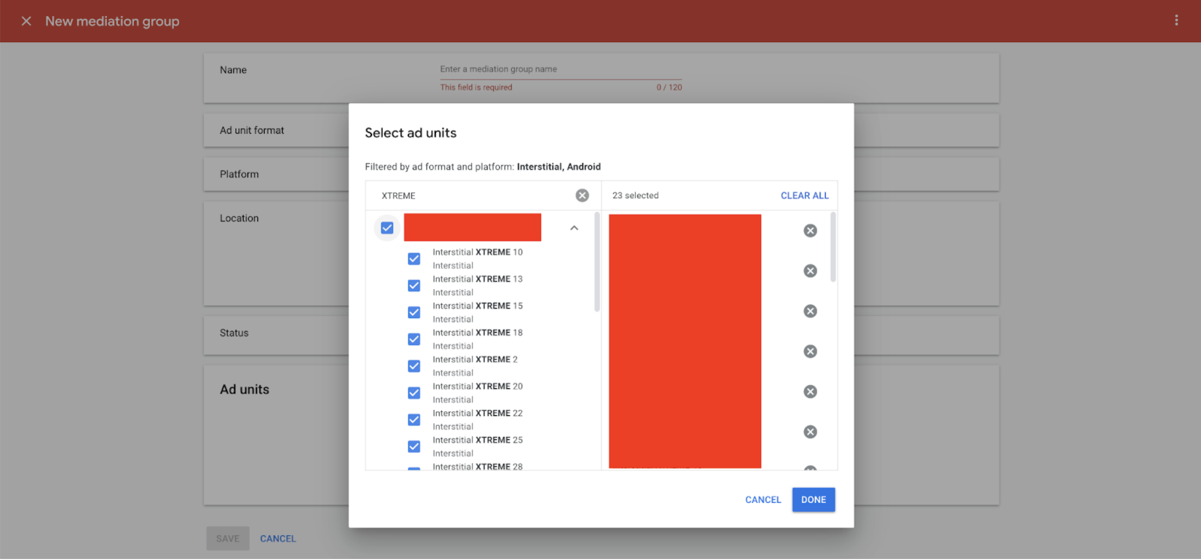This screenshot has width=1201, height=560.
Task: Click the 'Ad unit format' label
Action: [252, 130]
